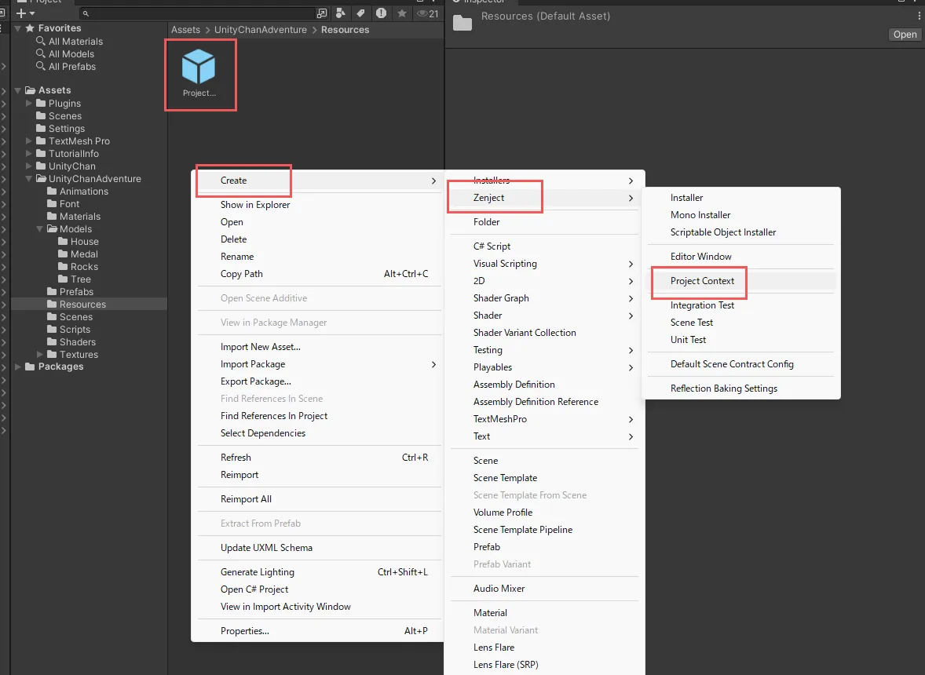Collapse the Models folder tree

(40, 229)
